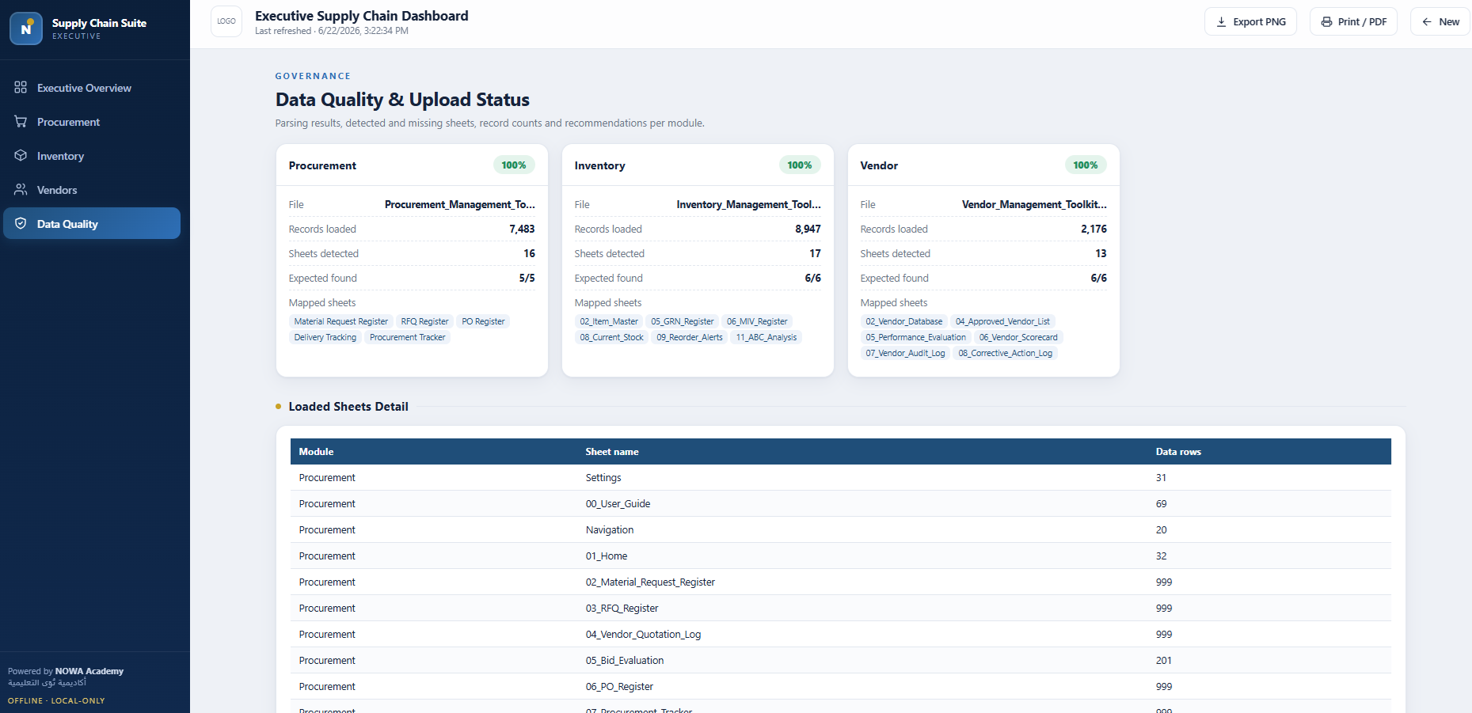Click the NOWA Academy footer text

(89, 671)
